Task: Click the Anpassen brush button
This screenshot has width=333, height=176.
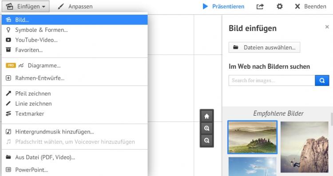Action: (x=75, y=7)
